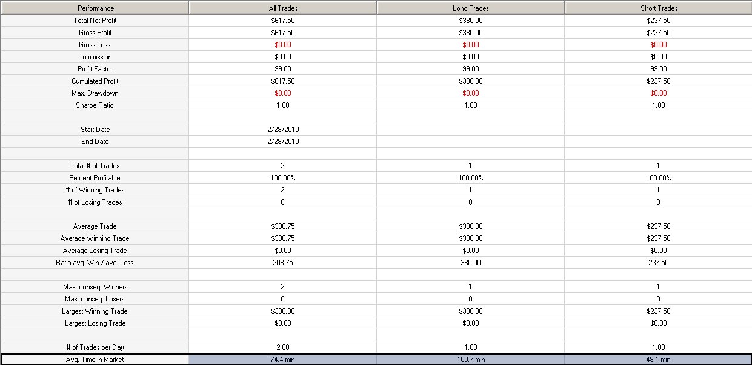The width and height of the screenshot is (752, 365).
Task: Select the Avg. Time in Market label
Action: pyautogui.click(x=95, y=360)
